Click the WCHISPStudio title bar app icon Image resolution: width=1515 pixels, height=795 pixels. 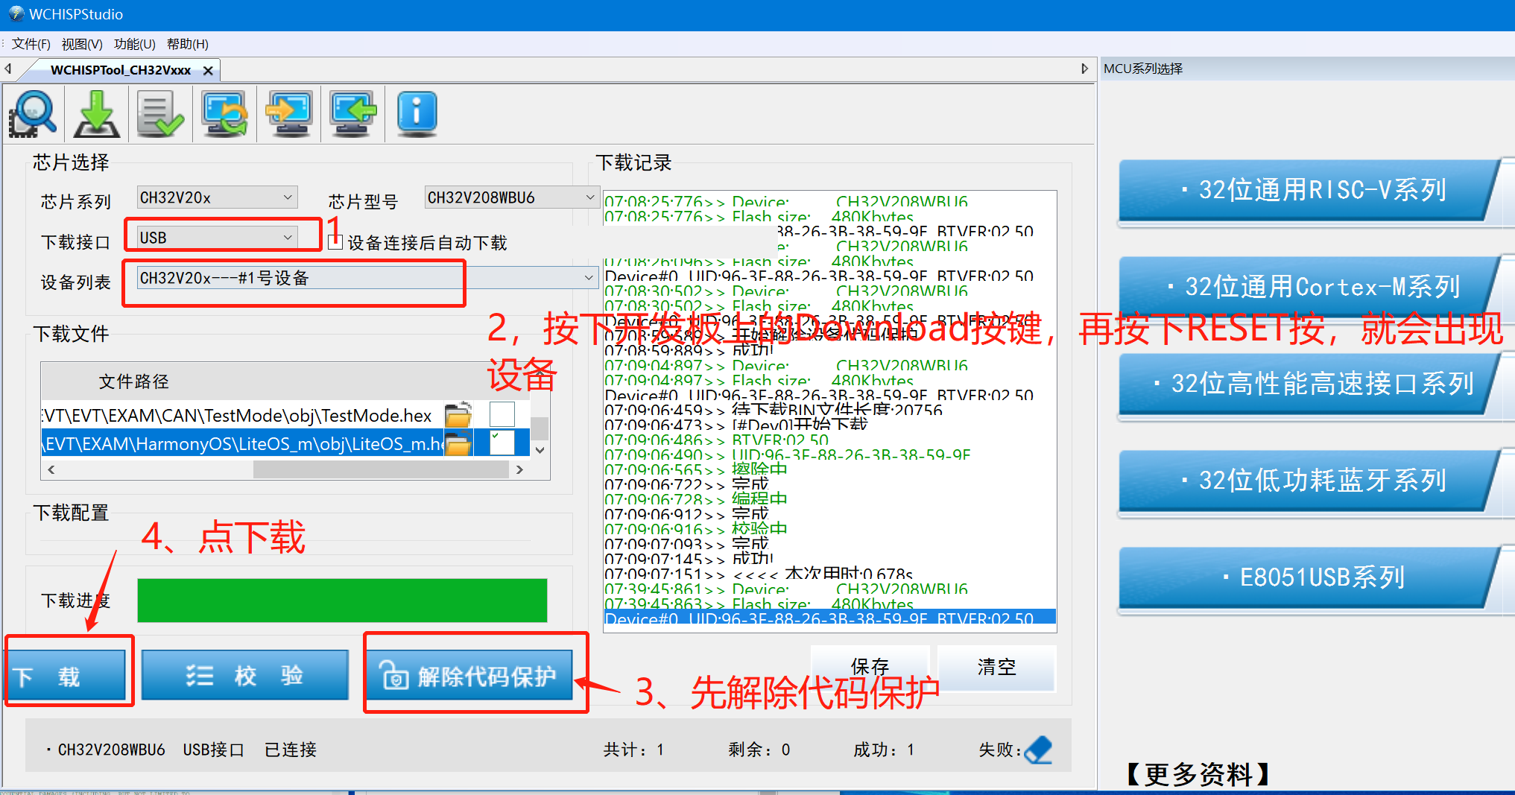16,13
